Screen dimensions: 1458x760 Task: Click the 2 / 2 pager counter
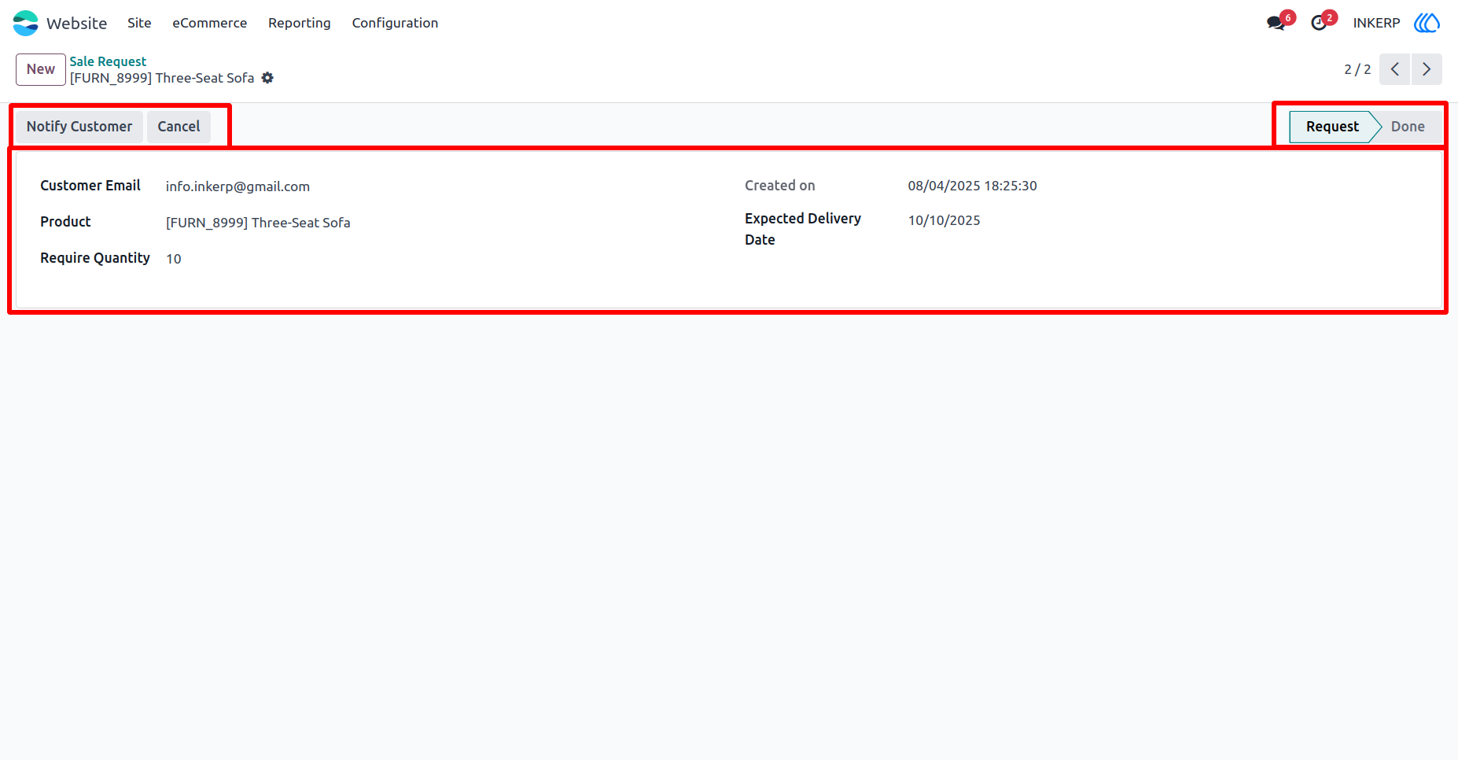pos(1357,69)
